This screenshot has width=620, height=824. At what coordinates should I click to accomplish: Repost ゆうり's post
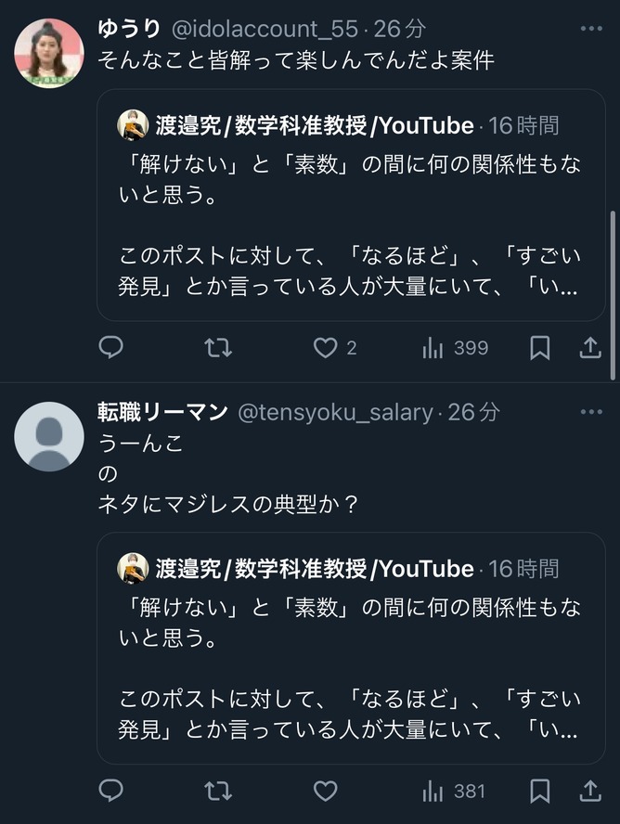pos(218,348)
